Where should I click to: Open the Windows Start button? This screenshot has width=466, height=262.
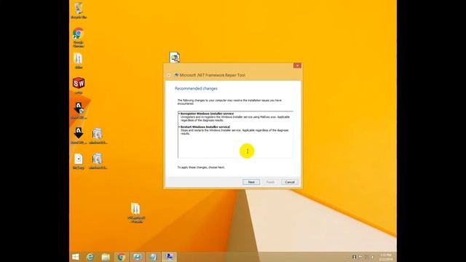(76, 257)
